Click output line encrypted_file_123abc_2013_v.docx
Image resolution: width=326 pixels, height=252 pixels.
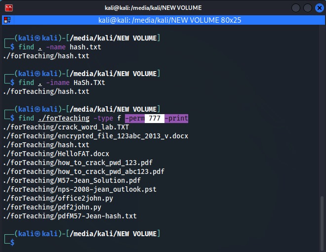tap(96, 136)
